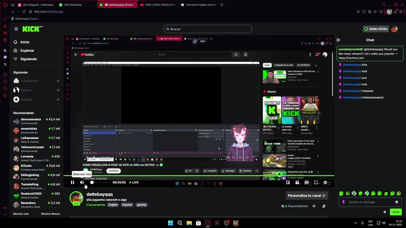Open Spreen followed channel
This screenshot has width=406, height=228.
pos(36,90)
